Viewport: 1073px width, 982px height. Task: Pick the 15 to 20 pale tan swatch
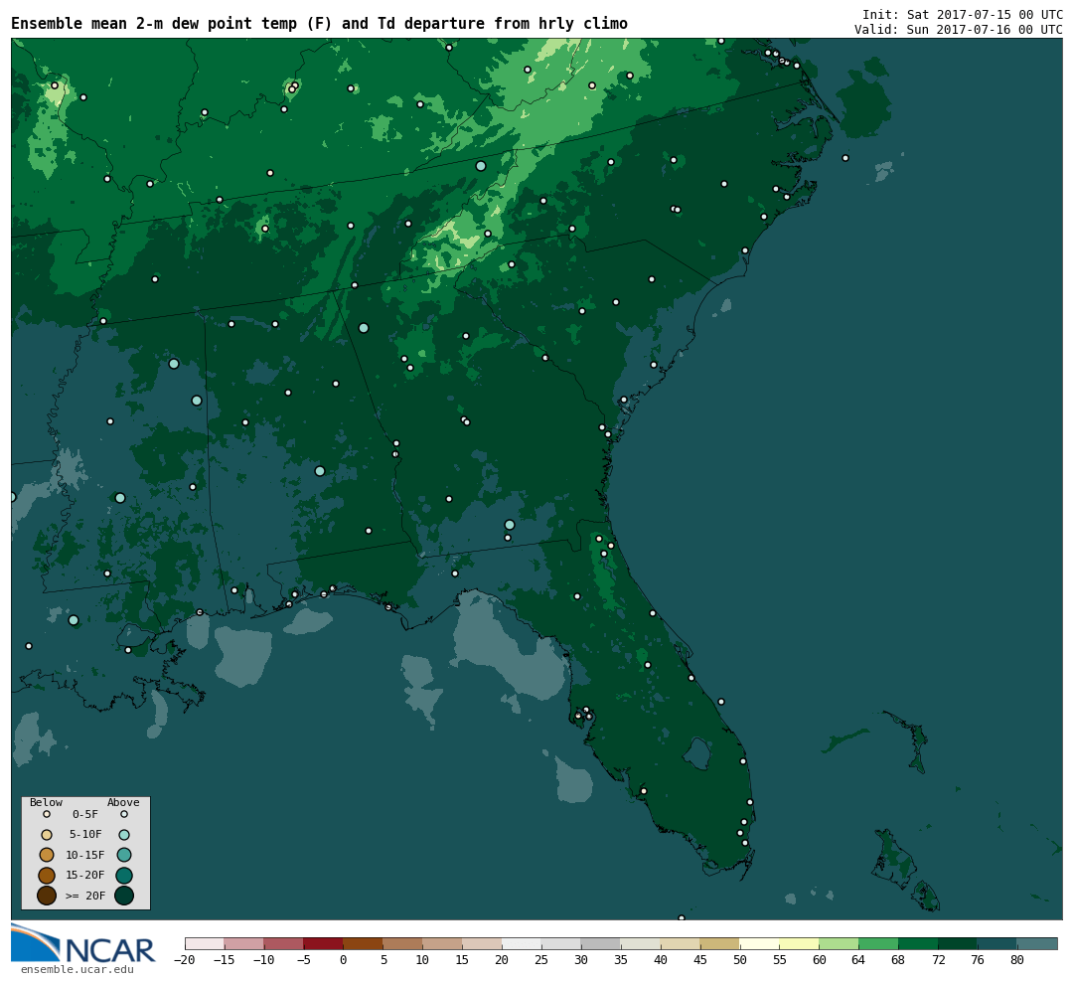click(483, 943)
